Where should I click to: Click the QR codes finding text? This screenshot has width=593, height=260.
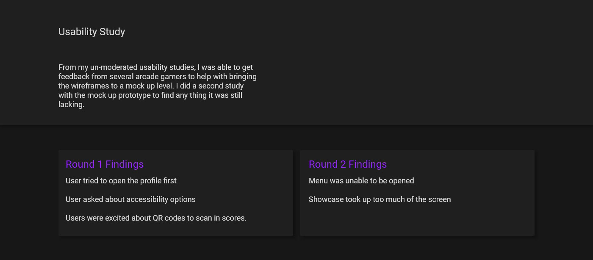pos(156,218)
